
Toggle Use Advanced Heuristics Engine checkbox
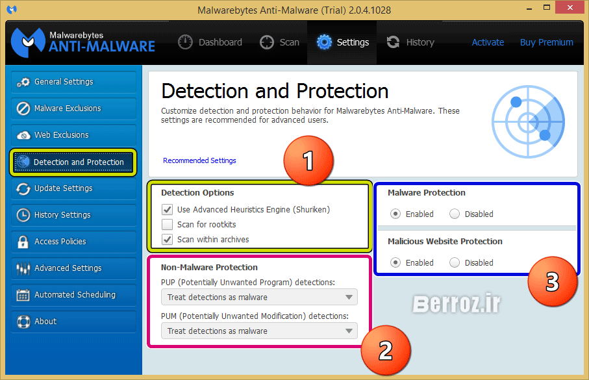point(167,209)
